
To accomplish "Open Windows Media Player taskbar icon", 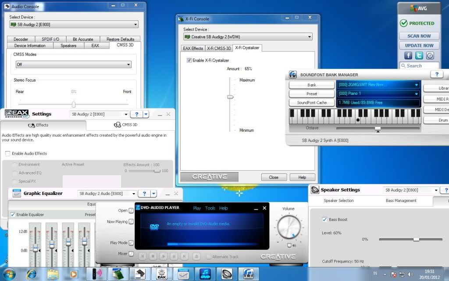I will 73,274.
